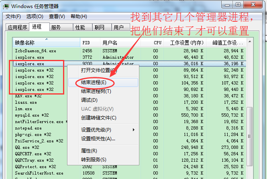Open the 文件(F) menu
The width and height of the screenshot is (267, 179).
click(13, 16)
